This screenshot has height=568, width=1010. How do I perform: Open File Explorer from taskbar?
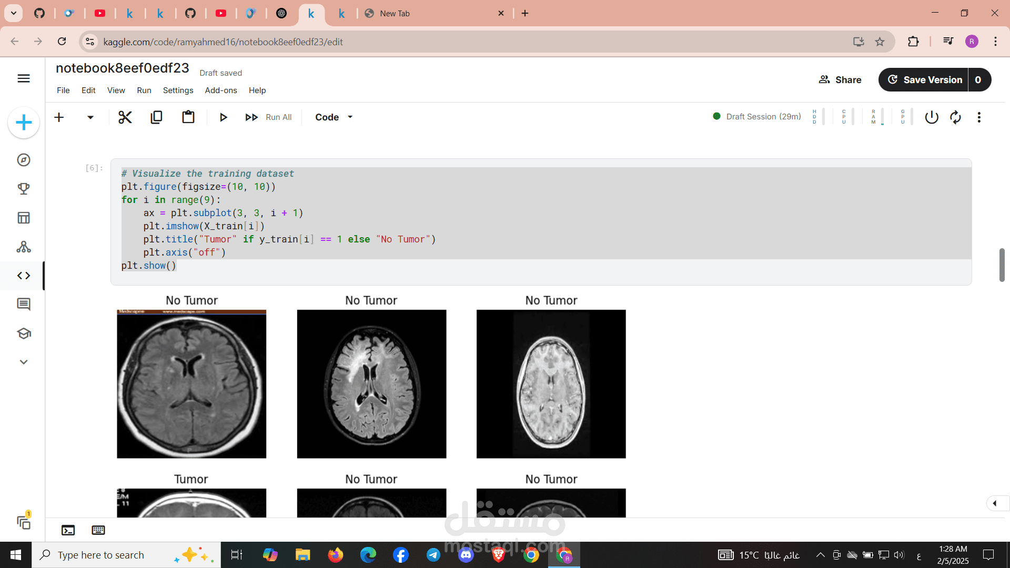(303, 555)
